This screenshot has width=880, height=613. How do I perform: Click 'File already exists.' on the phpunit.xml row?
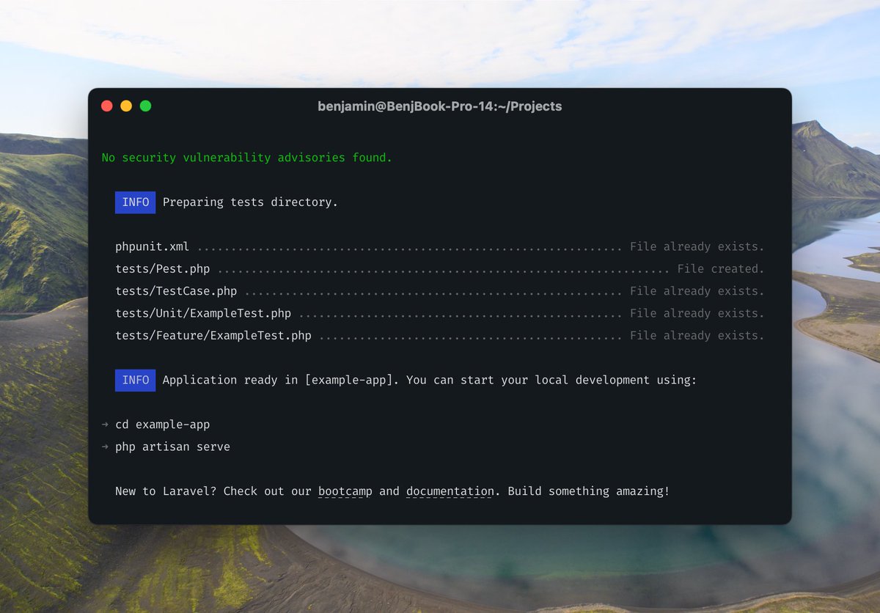tap(697, 246)
